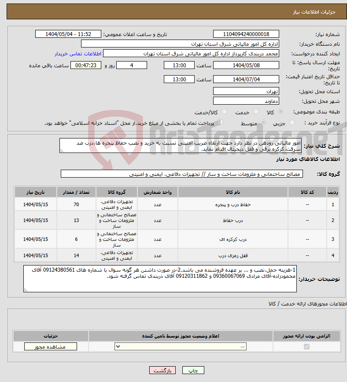347x382 pixels.
Task: Click the بازگشت (back) button
Action: click(x=162, y=370)
